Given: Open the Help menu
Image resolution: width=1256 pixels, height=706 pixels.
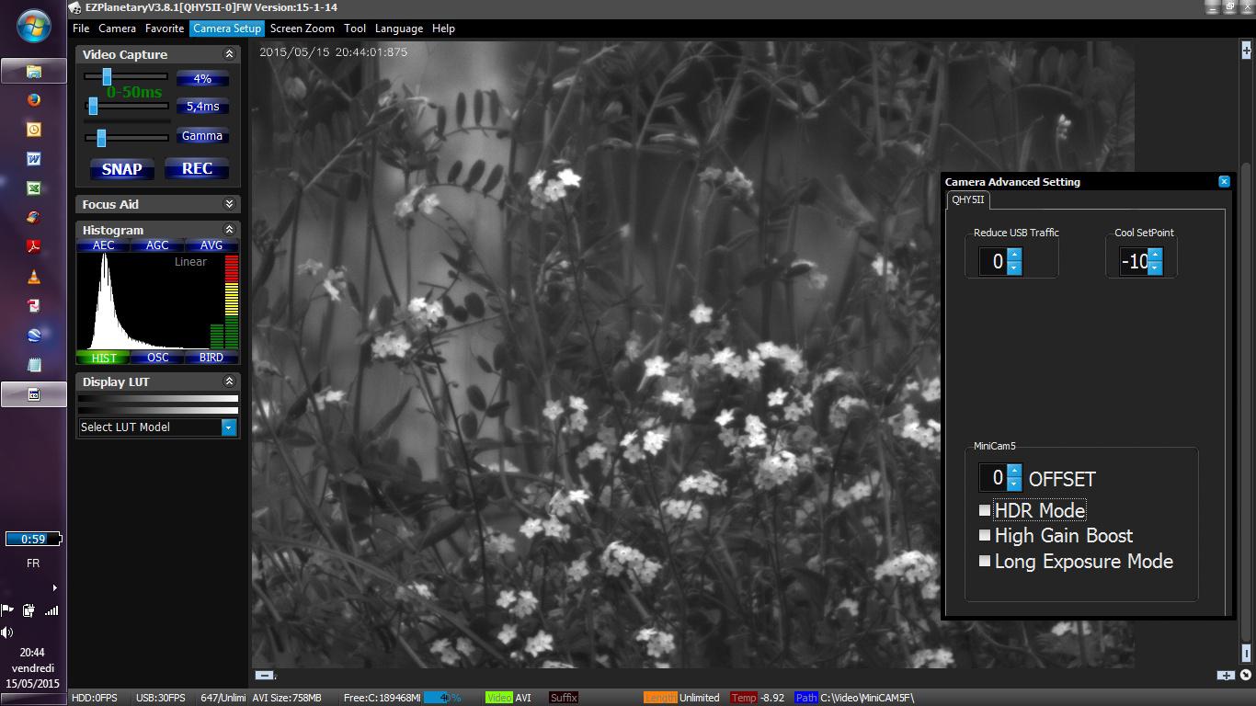Looking at the screenshot, I should 443,28.
